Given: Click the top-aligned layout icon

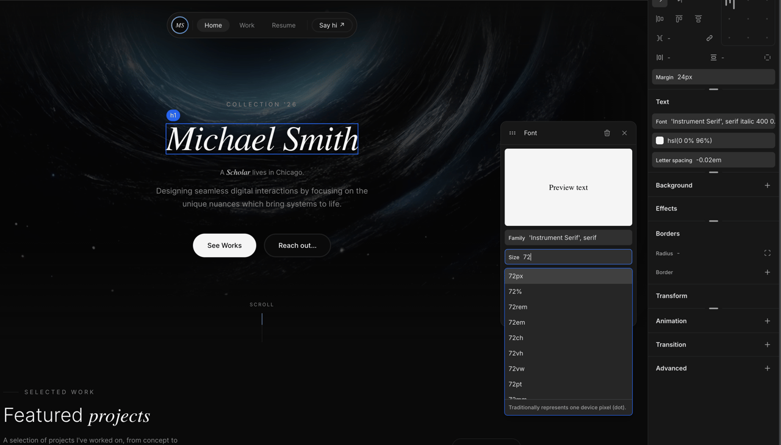Looking at the screenshot, I should (679, 19).
